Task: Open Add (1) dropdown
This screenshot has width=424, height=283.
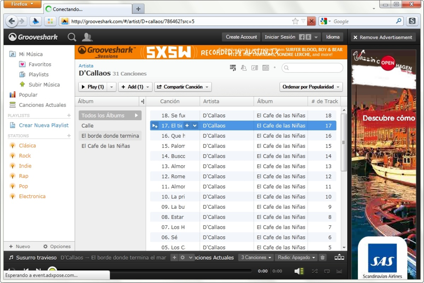Action: (x=135, y=87)
